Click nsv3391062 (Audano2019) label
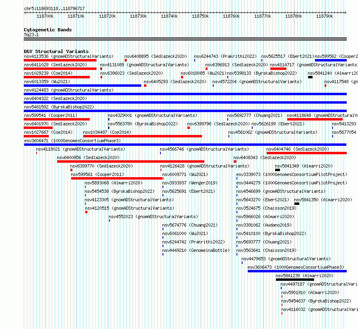Image resolution: width=358 pixels, height=329 pixels. 264,225
